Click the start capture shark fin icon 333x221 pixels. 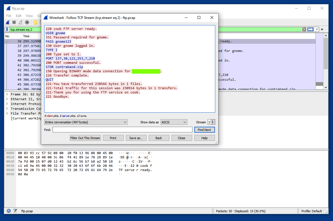[x=8, y=22]
